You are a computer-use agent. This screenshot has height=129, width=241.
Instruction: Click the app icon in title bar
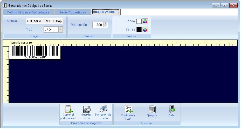point(5,5)
